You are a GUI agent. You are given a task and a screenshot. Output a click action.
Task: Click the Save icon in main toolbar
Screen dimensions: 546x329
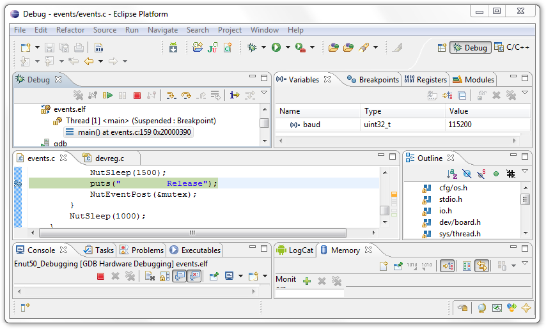49,47
